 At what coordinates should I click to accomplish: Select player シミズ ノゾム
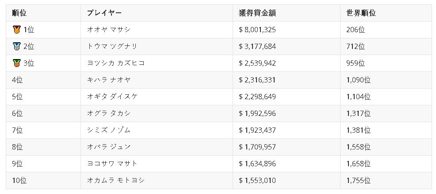[109, 131]
